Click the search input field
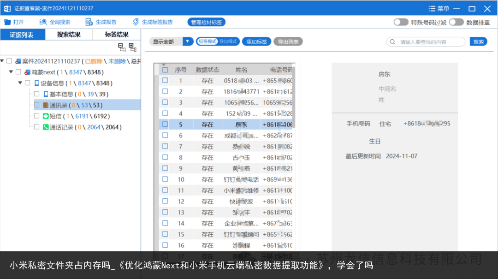 (426, 42)
